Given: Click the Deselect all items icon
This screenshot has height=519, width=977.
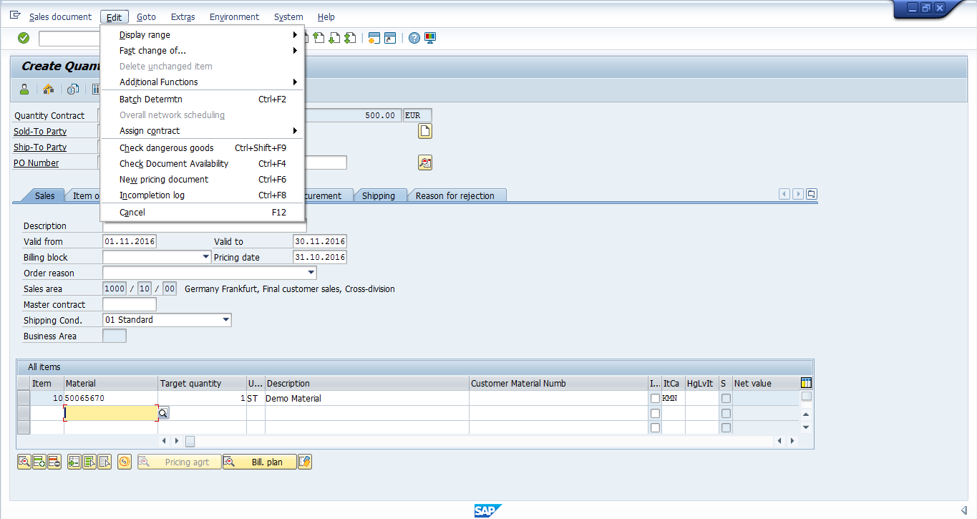Looking at the screenshot, I should pos(104,462).
